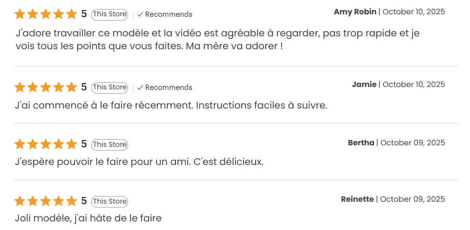The height and width of the screenshot is (230, 470).
Task: Click the first star in Reinette's rating
Action: click(20, 201)
